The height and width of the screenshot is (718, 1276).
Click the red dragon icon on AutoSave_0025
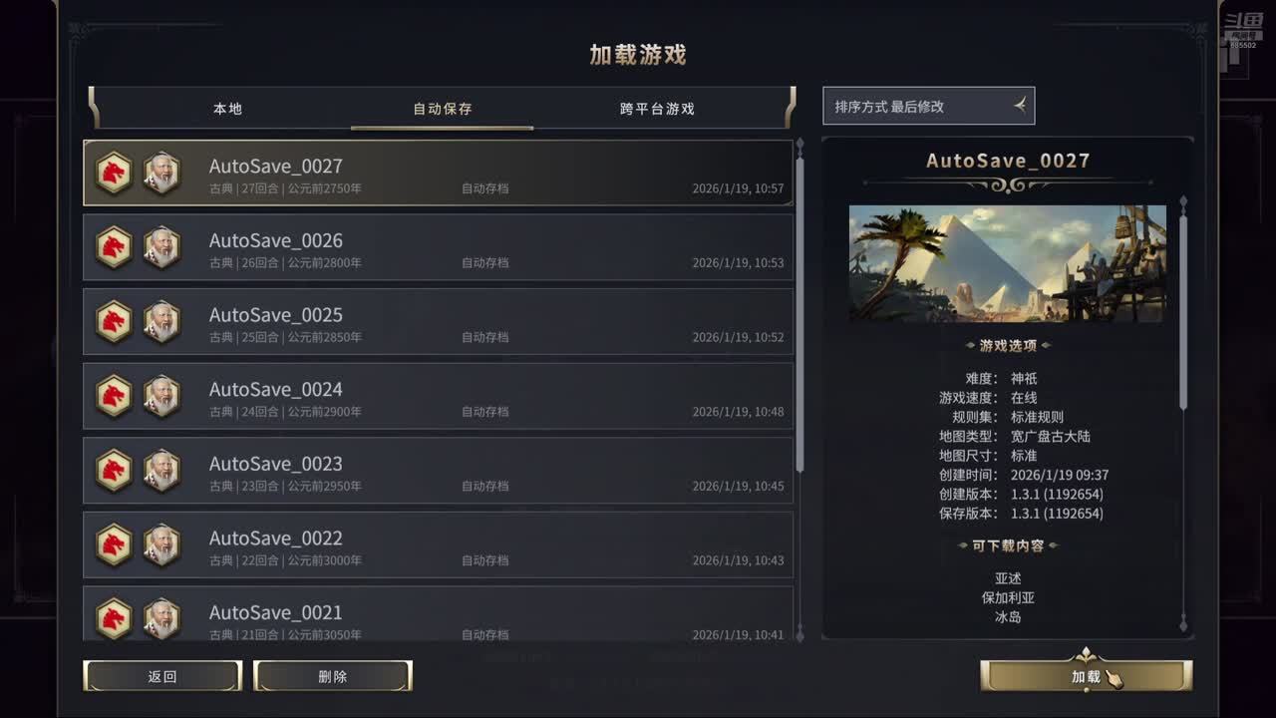click(114, 322)
